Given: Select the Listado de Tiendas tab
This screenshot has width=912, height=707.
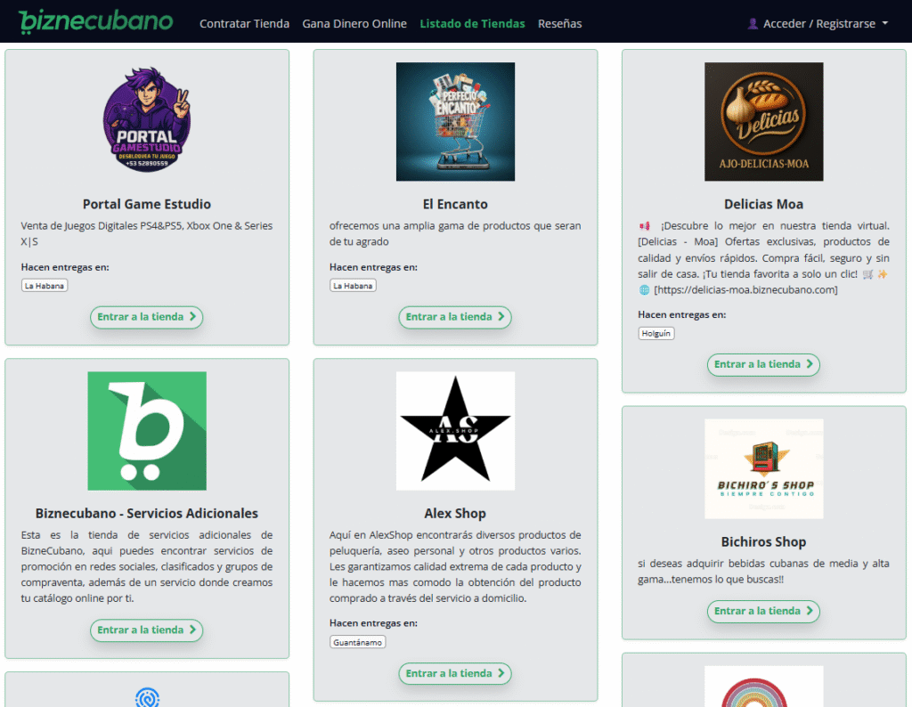Looking at the screenshot, I should pyautogui.click(x=472, y=24).
